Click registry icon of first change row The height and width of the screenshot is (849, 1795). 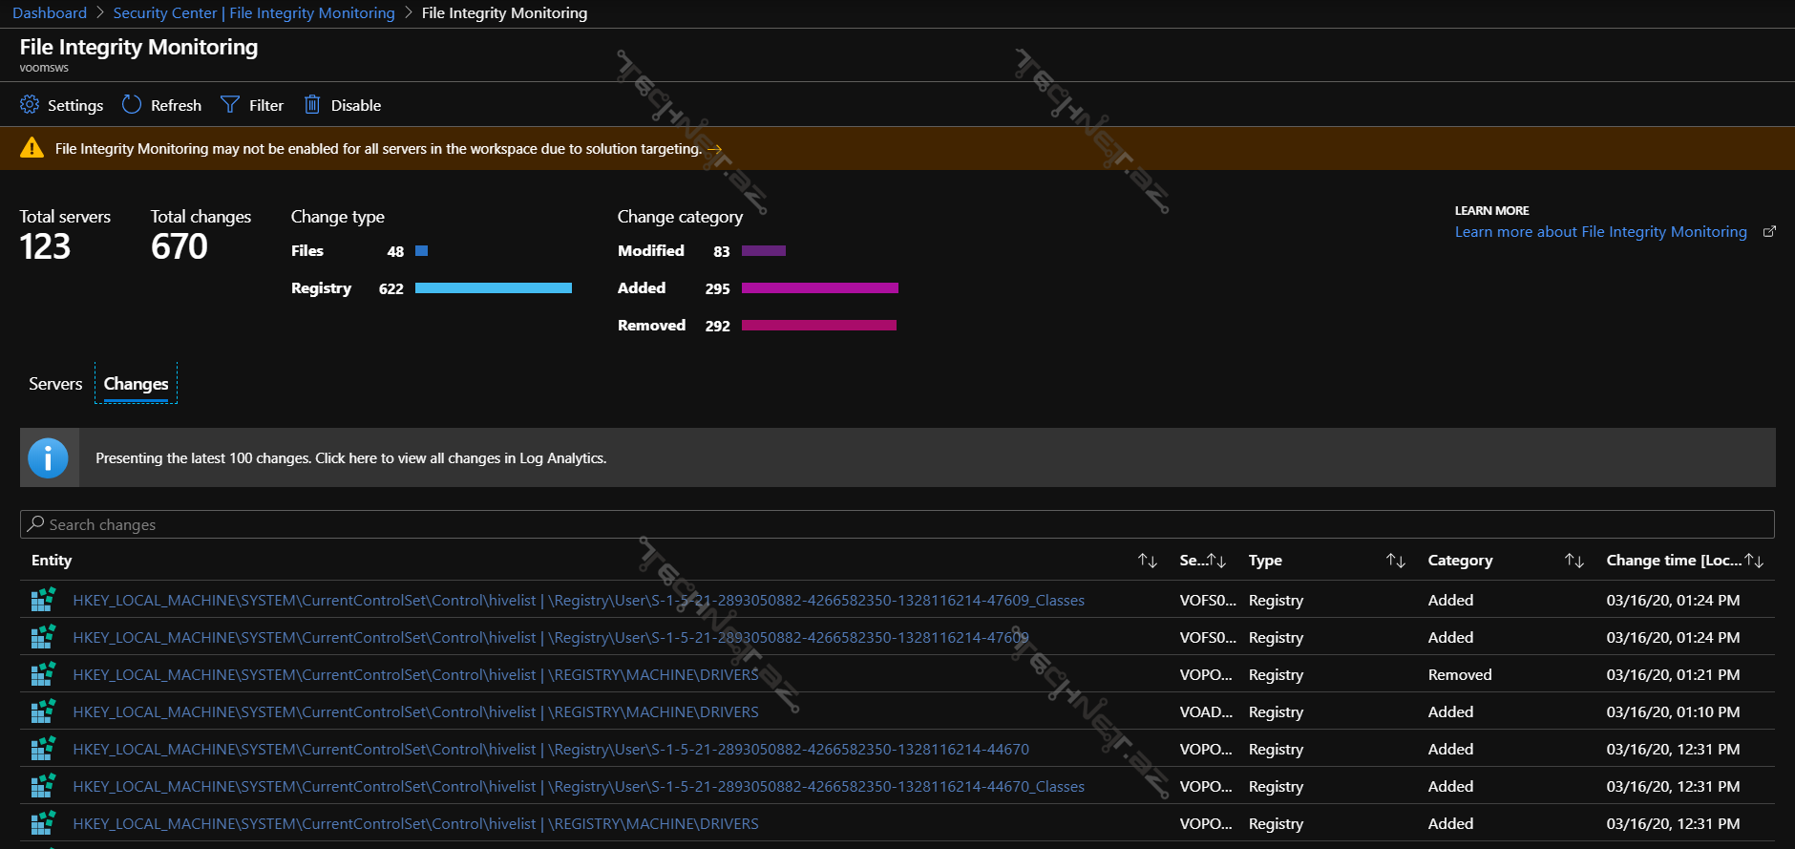(43, 600)
